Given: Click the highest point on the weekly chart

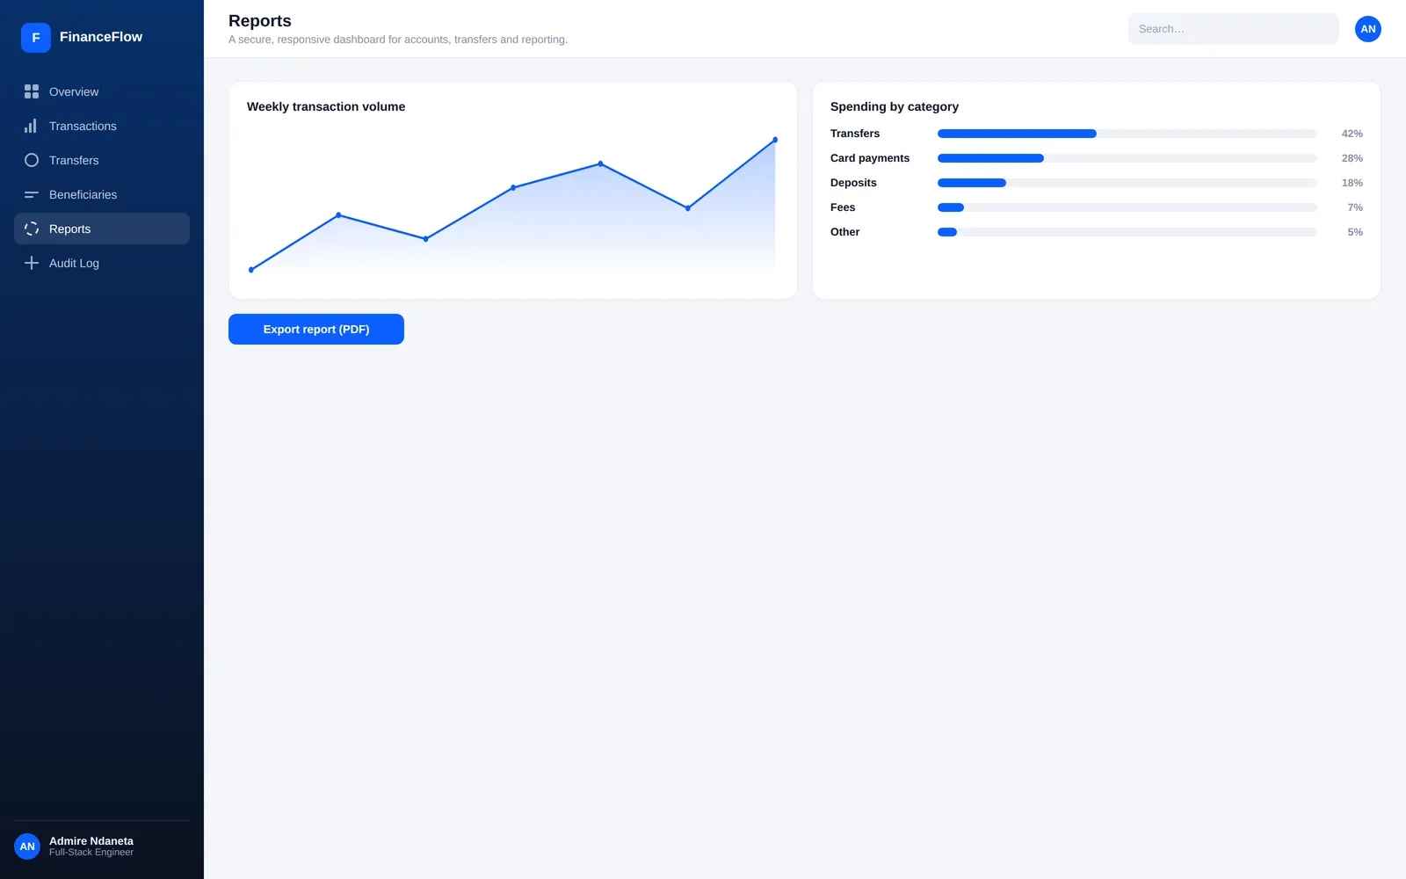Looking at the screenshot, I should 775,140.
